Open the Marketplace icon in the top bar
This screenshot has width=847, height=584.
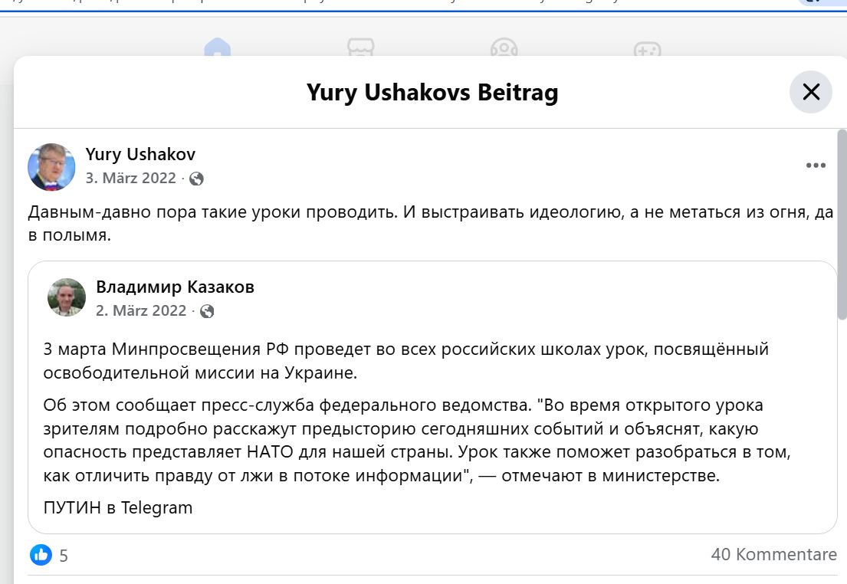361,47
